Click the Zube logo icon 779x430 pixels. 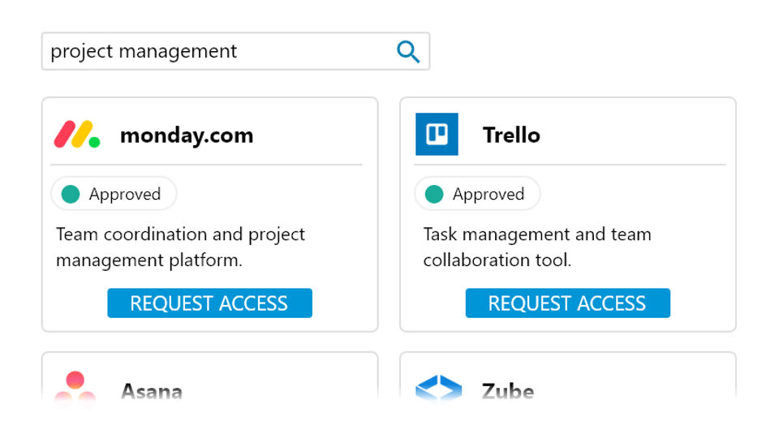click(438, 389)
